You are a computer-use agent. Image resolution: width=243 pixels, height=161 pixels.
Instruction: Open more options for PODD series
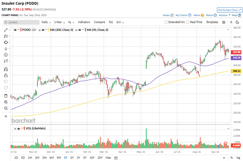19,29
